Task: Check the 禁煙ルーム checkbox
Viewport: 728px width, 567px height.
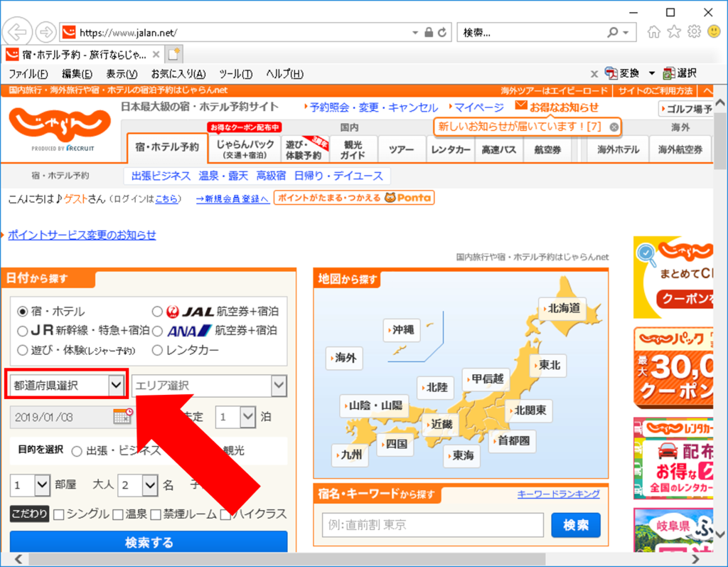Action: coord(156,514)
